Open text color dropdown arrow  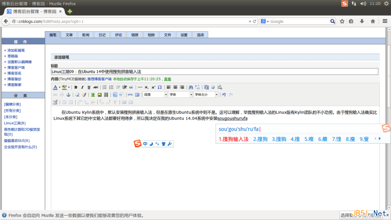tap(59, 87)
